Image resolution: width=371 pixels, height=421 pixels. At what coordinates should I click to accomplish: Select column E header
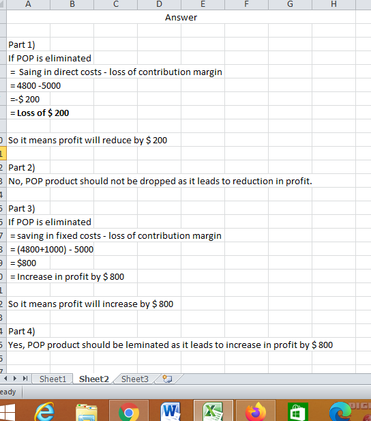[x=203, y=4]
